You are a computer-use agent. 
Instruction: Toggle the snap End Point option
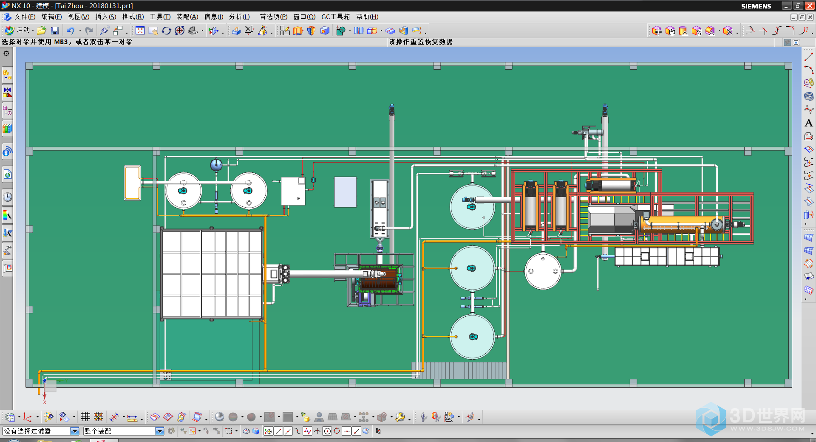tap(278, 431)
